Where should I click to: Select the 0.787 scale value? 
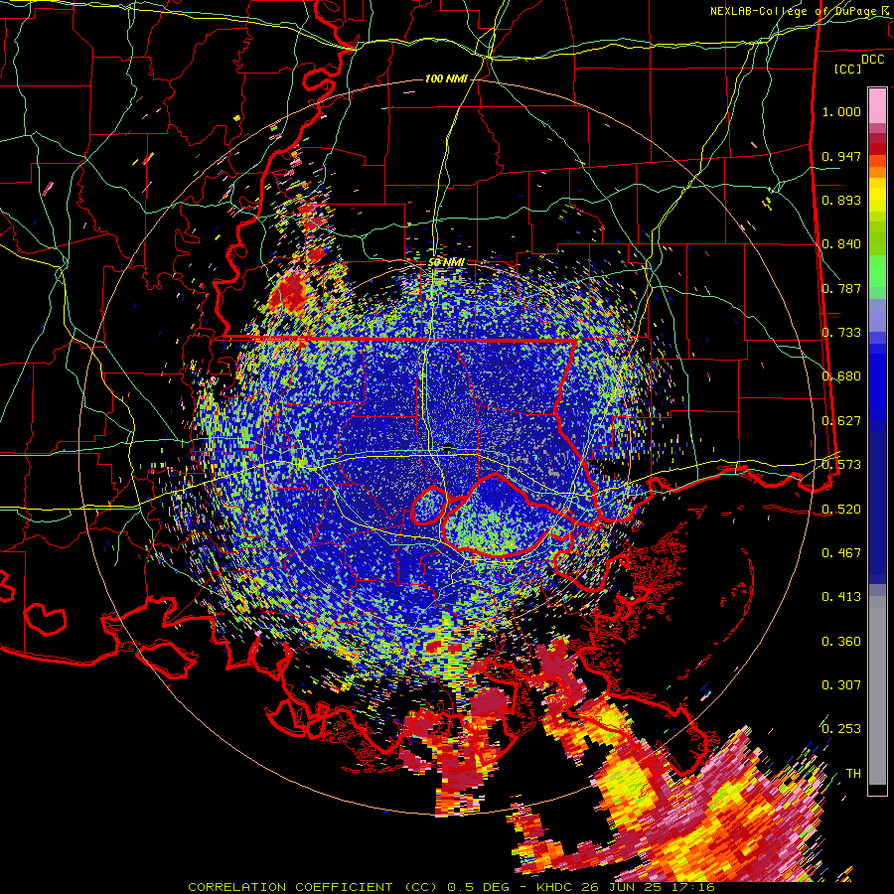point(841,288)
